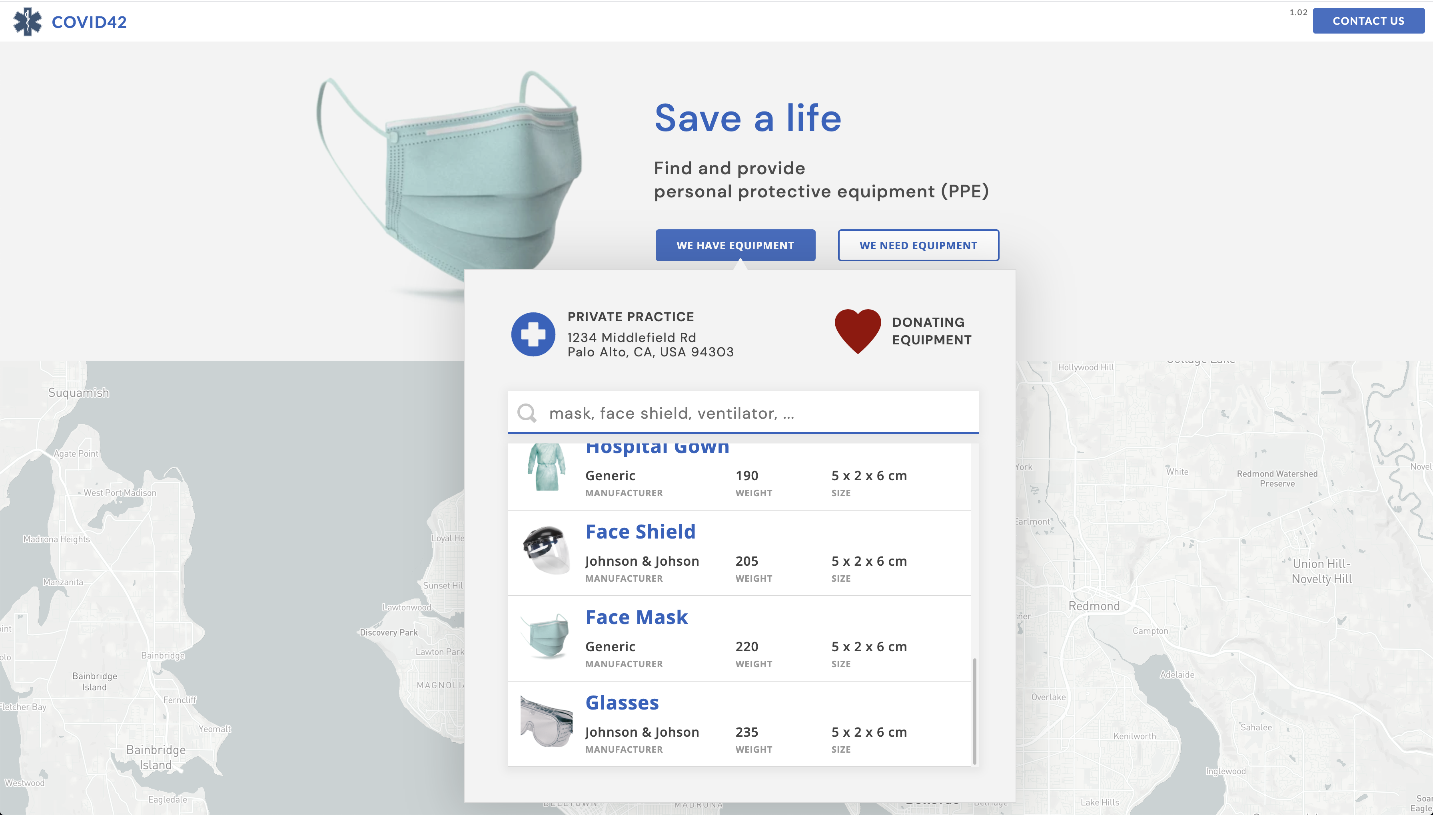This screenshot has height=815, width=1433.
Task: Select the Glasses goggles product image
Action: (546, 722)
